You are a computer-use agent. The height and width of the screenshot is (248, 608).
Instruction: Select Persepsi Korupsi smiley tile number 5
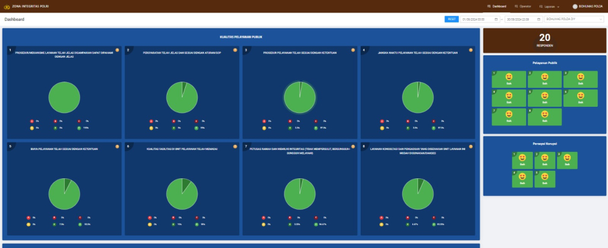pos(544,179)
